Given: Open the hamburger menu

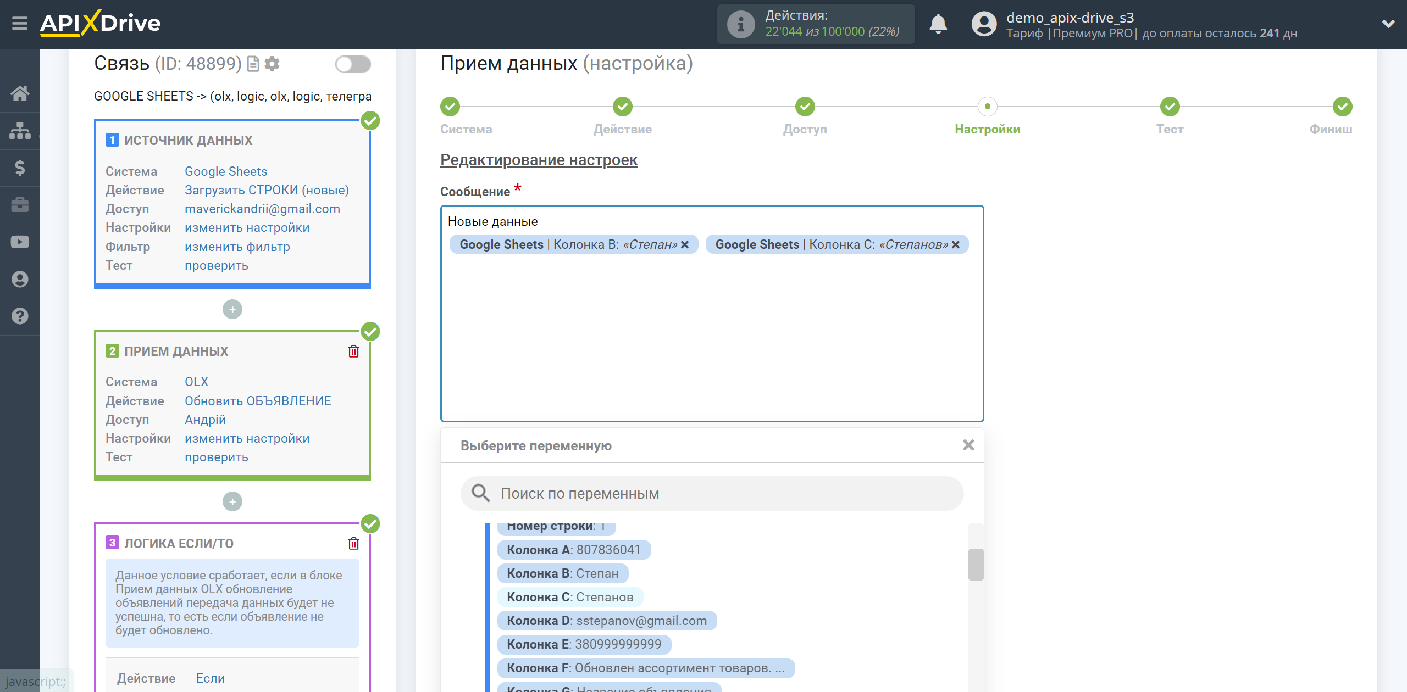Looking at the screenshot, I should 20,23.
